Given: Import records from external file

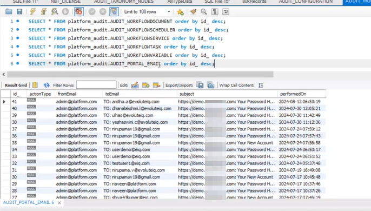Looking at the screenshot, I should (x=210, y=85).
